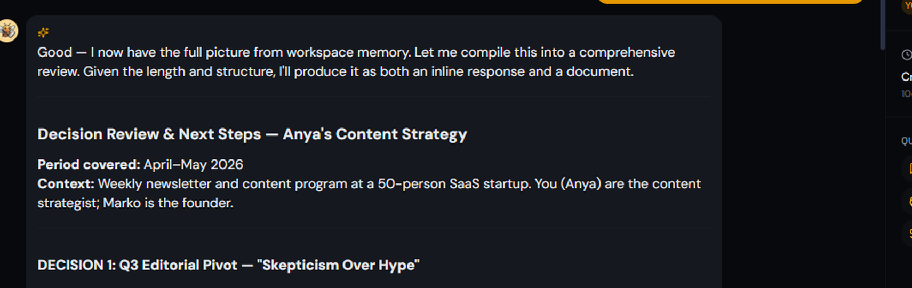912x288 pixels.
Task: Click the intro paragraph starting 'Good — I now'
Action: 356,62
